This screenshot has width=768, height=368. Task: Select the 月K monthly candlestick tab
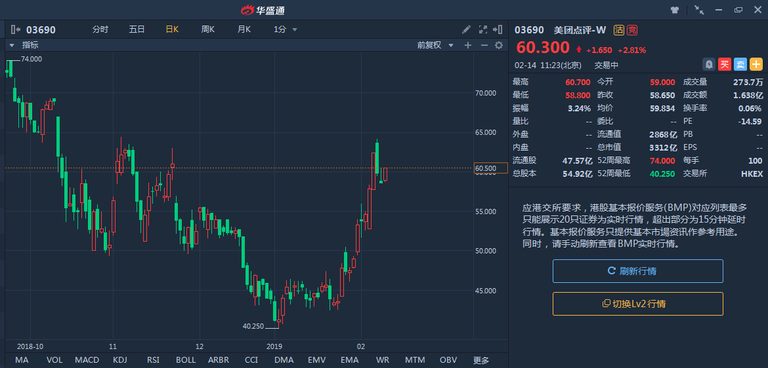(x=244, y=30)
